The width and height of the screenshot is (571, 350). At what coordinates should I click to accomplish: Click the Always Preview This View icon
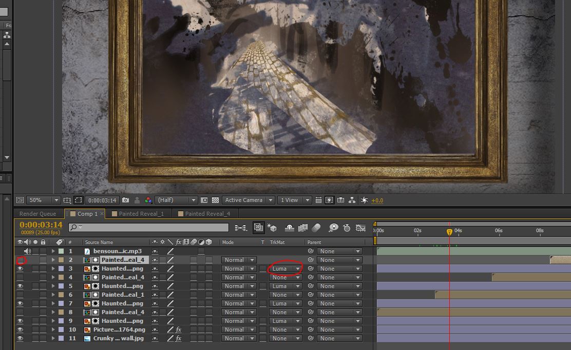tap(20, 200)
